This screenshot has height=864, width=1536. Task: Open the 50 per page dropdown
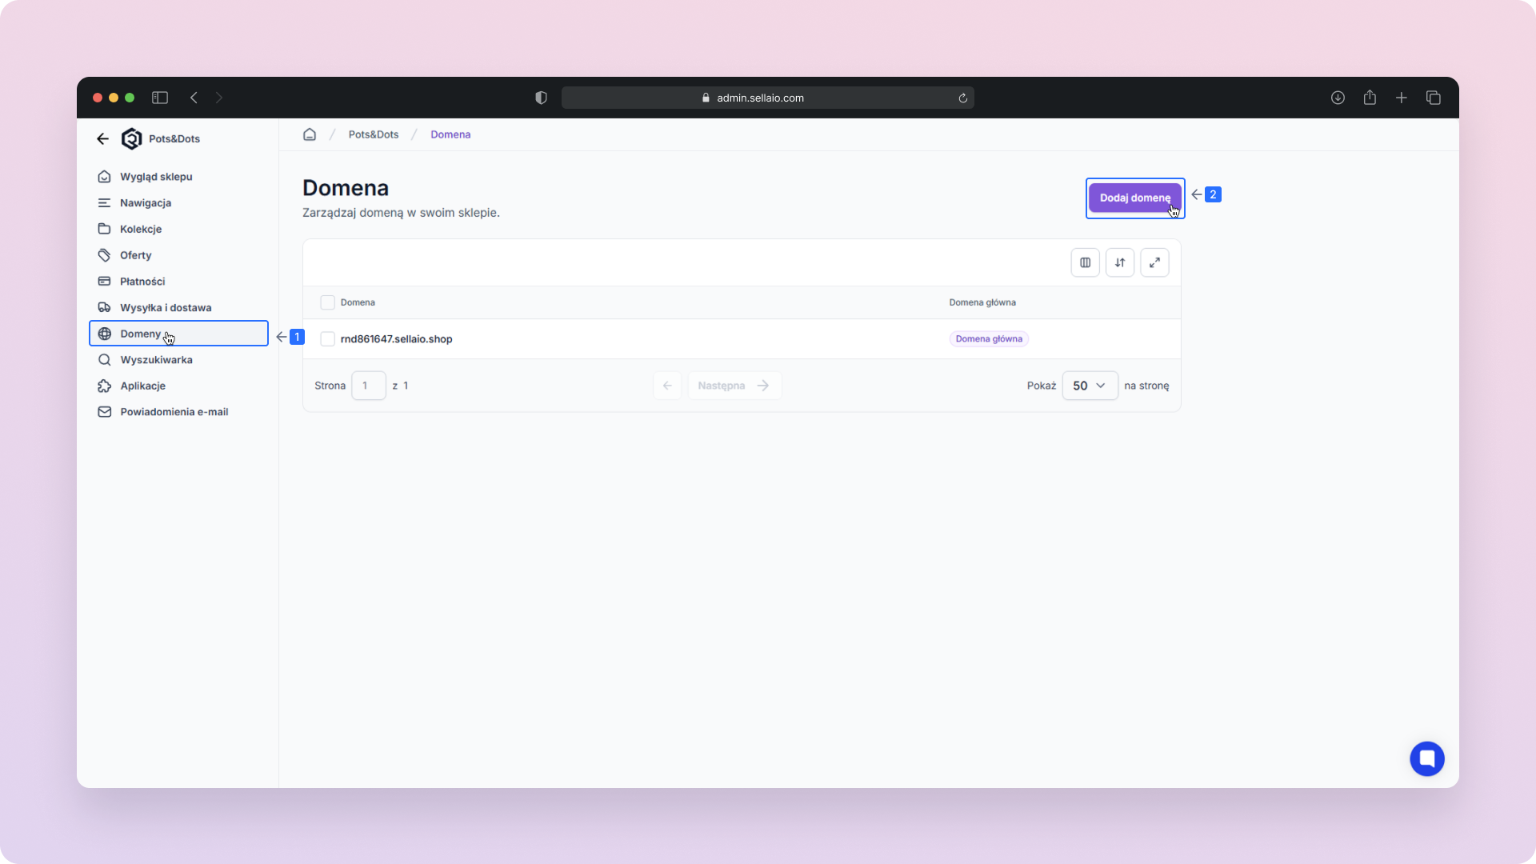point(1089,386)
